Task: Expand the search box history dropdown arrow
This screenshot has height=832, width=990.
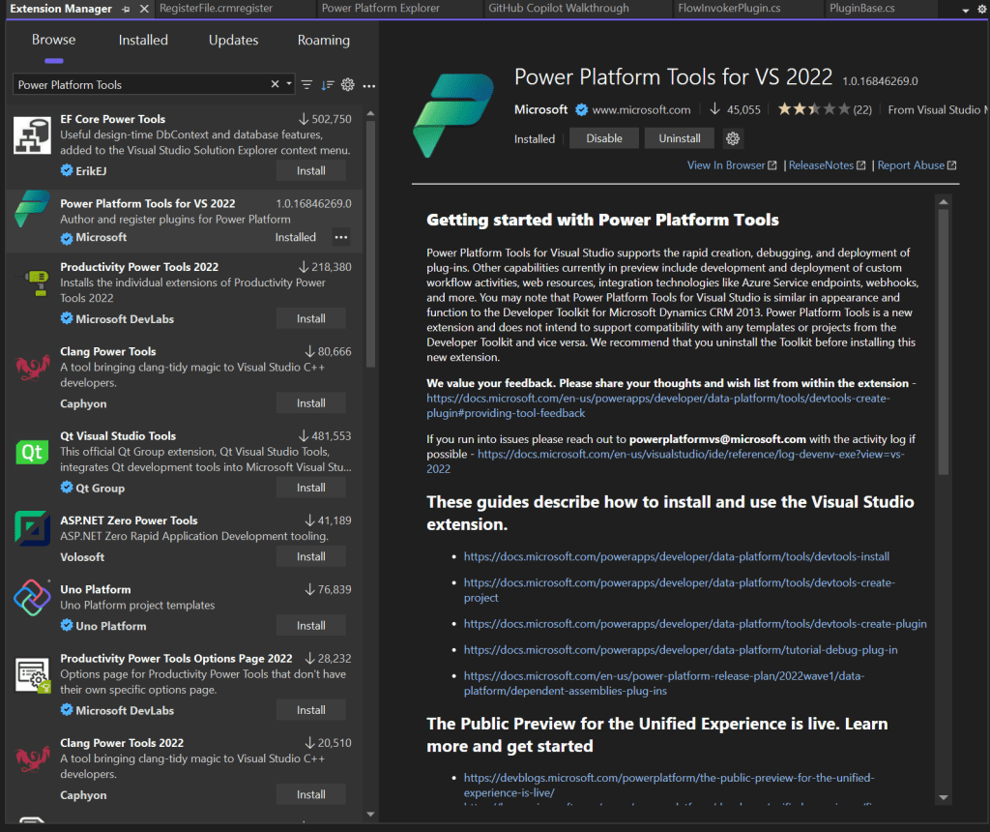Action: 289,85
